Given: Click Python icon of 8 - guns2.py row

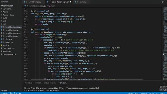Looking at the screenshot, I should (1, 42).
